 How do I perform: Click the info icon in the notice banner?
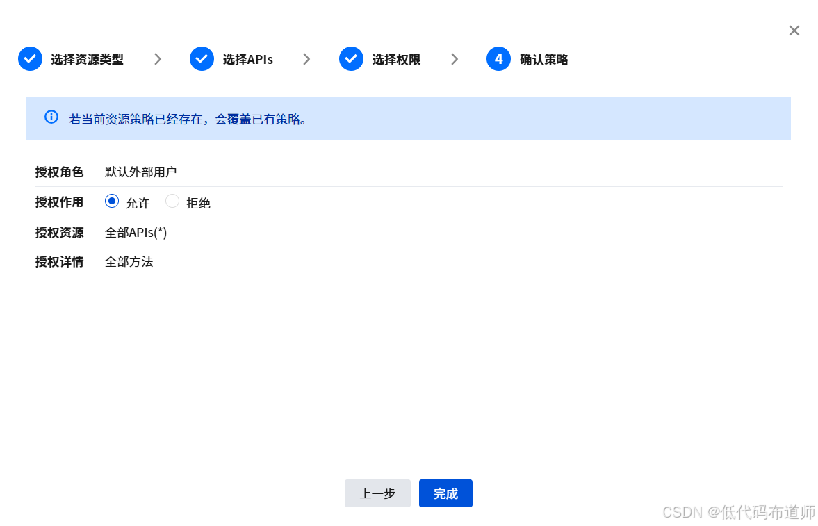point(51,117)
